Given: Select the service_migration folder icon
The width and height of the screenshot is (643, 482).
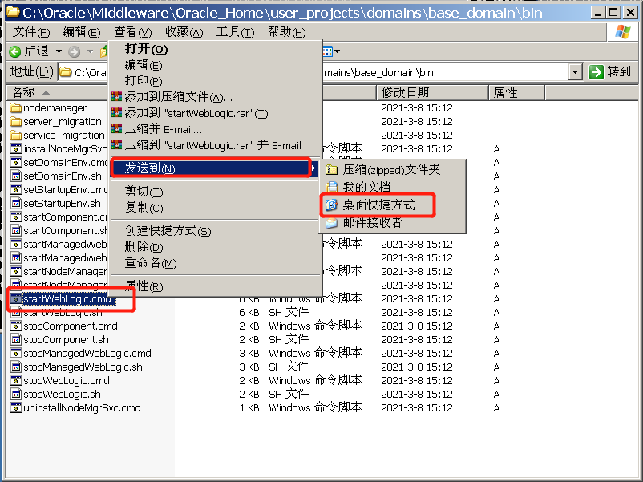Looking at the screenshot, I should (15, 135).
